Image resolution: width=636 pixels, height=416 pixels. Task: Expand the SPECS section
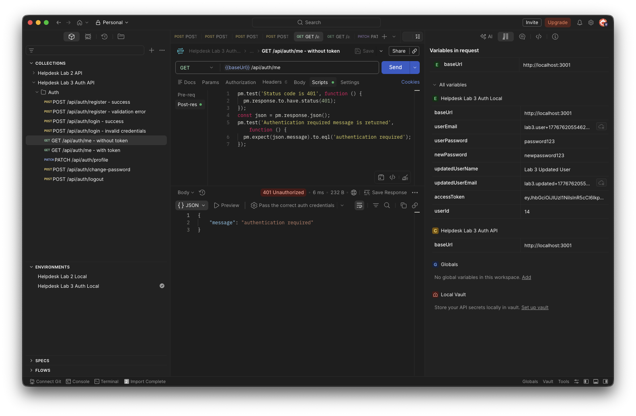[x=31, y=361]
